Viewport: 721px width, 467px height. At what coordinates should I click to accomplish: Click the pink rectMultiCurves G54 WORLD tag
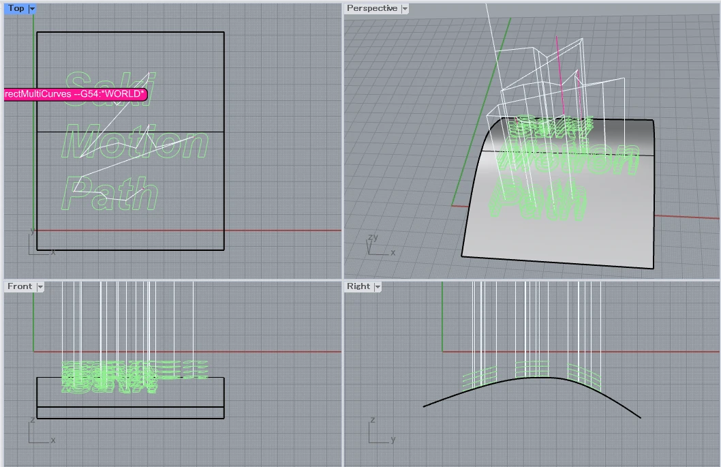pos(76,94)
